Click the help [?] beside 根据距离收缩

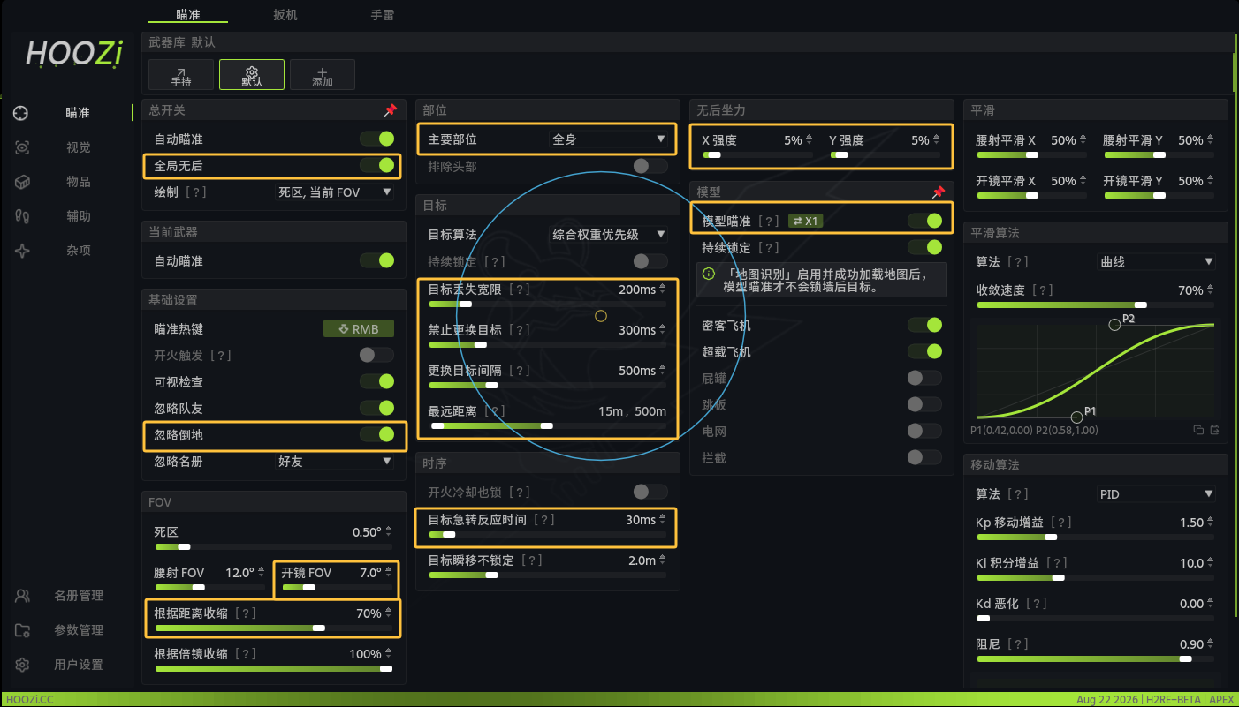(x=246, y=613)
